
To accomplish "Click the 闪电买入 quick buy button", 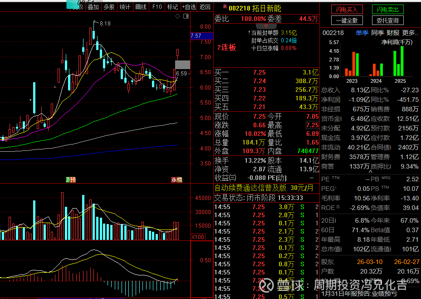I will point(347,10).
